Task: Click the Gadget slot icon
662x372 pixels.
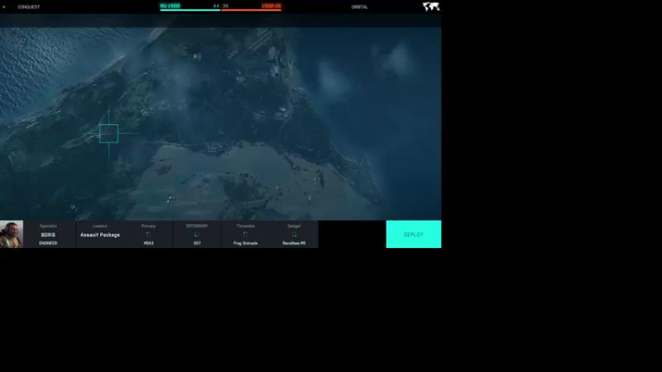Action: pyautogui.click(x=294, y=234)
